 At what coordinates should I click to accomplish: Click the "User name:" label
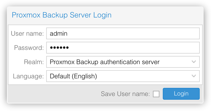(x=28, y=33)
